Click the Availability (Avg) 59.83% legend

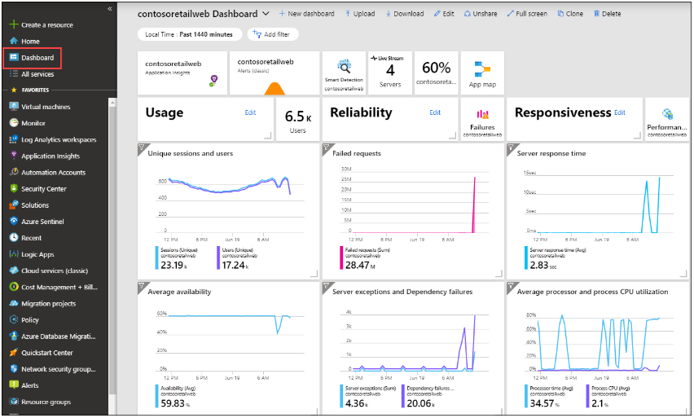(176, 397)
